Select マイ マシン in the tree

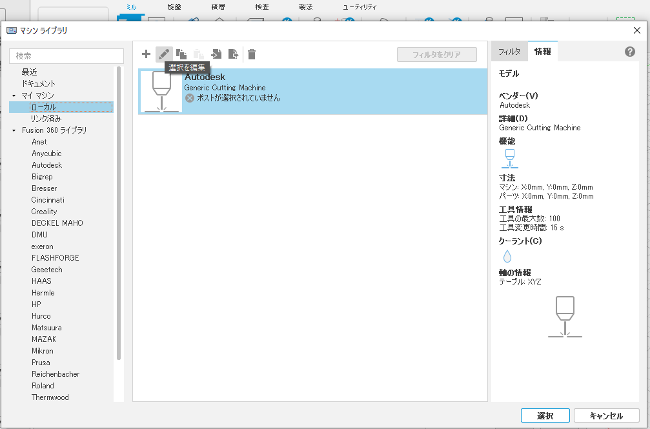click(37, 95)
